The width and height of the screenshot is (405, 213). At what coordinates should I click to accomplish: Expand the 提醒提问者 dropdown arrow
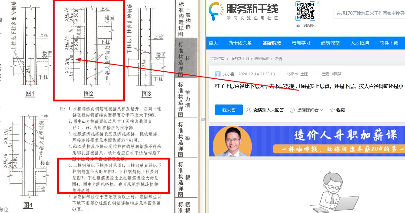point(321,110)
